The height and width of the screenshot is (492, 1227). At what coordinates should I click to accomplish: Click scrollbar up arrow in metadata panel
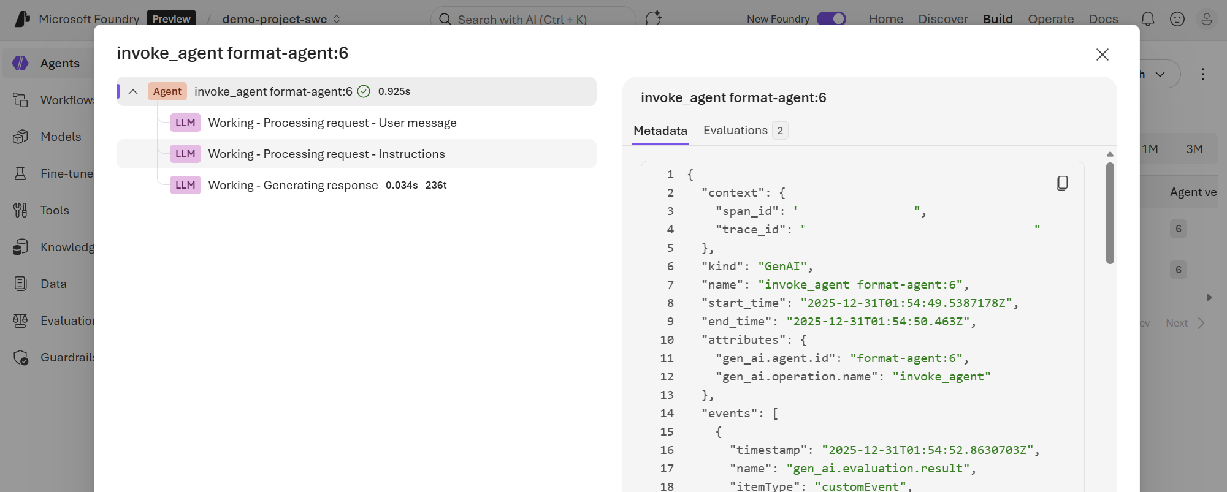pyautogui.click(x=1110, y=154)
